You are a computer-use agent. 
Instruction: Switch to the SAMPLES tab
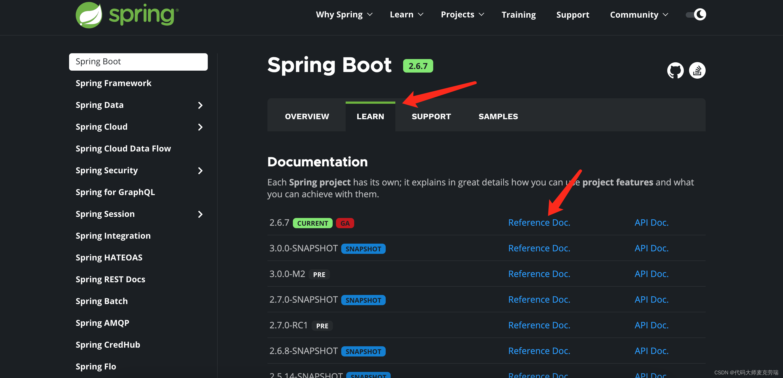coord(498,116)
